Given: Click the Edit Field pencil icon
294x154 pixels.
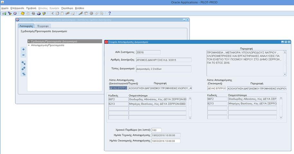Looking at the screenshot, I should 81,13.
